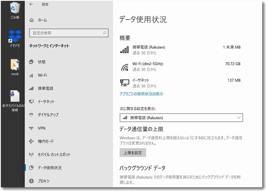Open the 携帯電話 (Rakuten) network dropdown
The image size is (266, 191).
[181, 118]
